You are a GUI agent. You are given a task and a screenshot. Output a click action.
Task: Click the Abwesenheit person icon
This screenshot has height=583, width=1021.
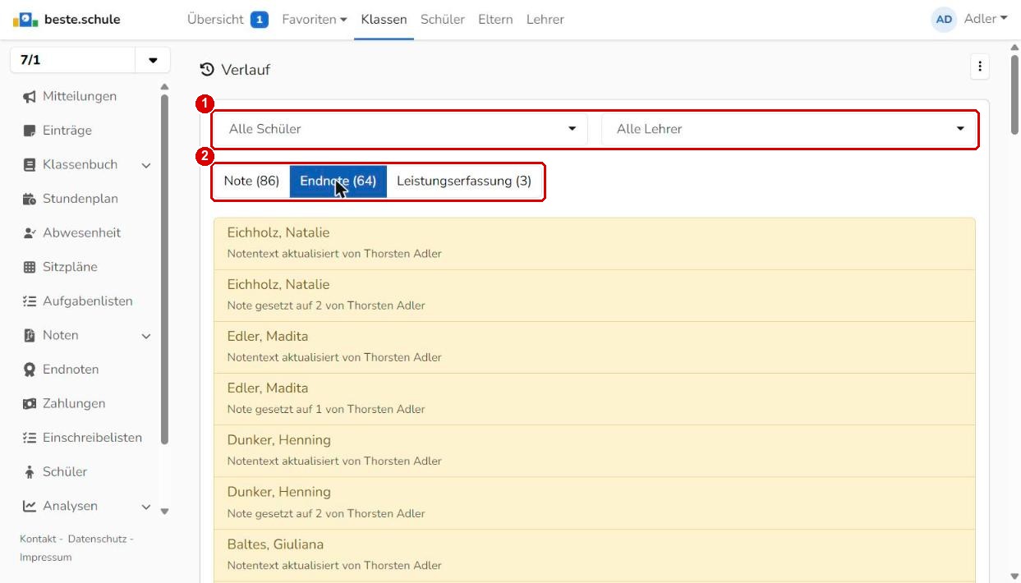coord(30,233)
